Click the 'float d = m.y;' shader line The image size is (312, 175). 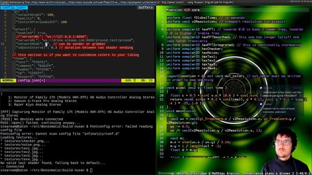click(184, 150)
